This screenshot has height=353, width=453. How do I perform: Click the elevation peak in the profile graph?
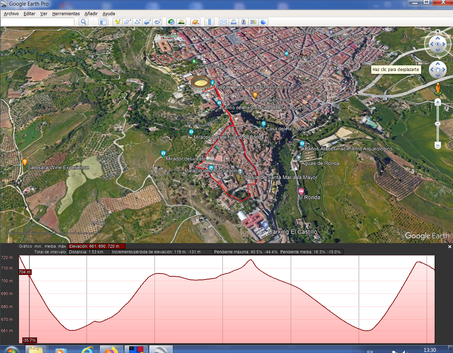[251, 260]
